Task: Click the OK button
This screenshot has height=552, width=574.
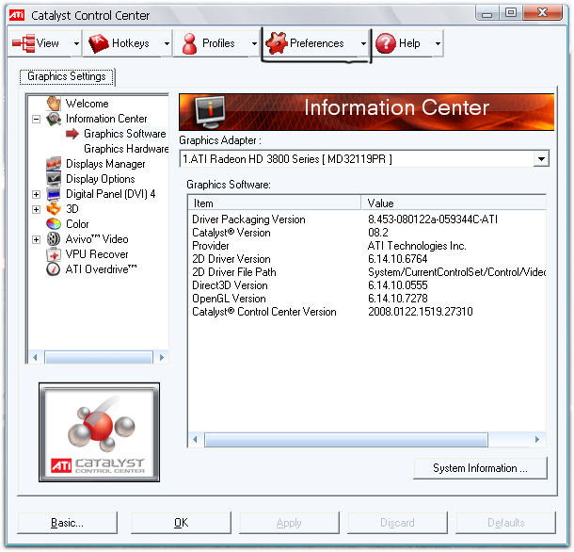Action: pyautogui.click(x=182, y=522)
